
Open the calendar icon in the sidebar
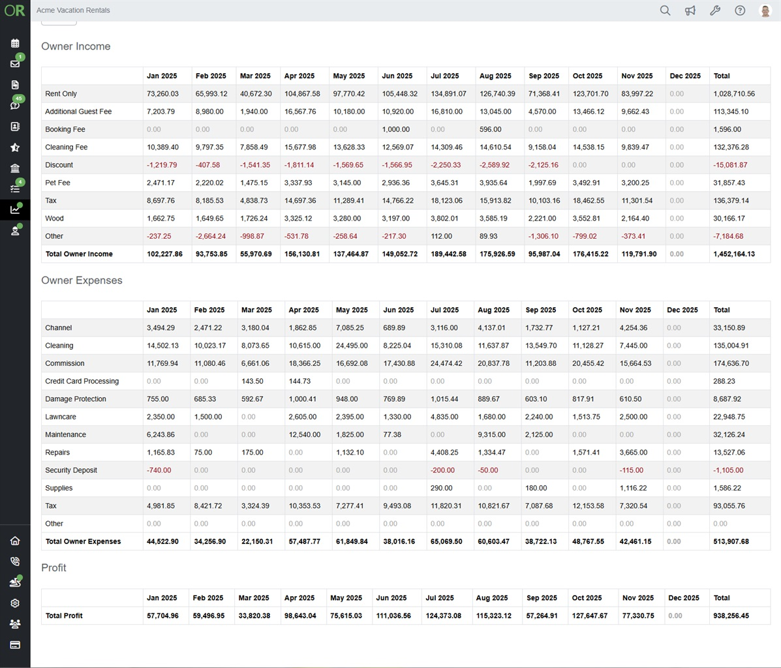point(15,43)
